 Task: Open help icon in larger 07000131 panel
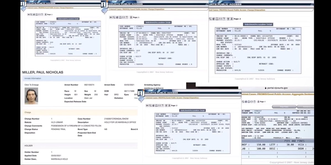127,17
